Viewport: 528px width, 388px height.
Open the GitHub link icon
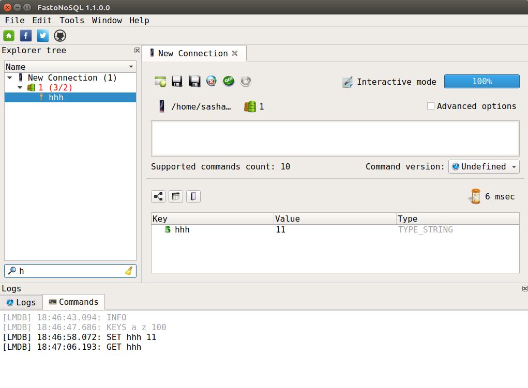[x=60, y=36]
